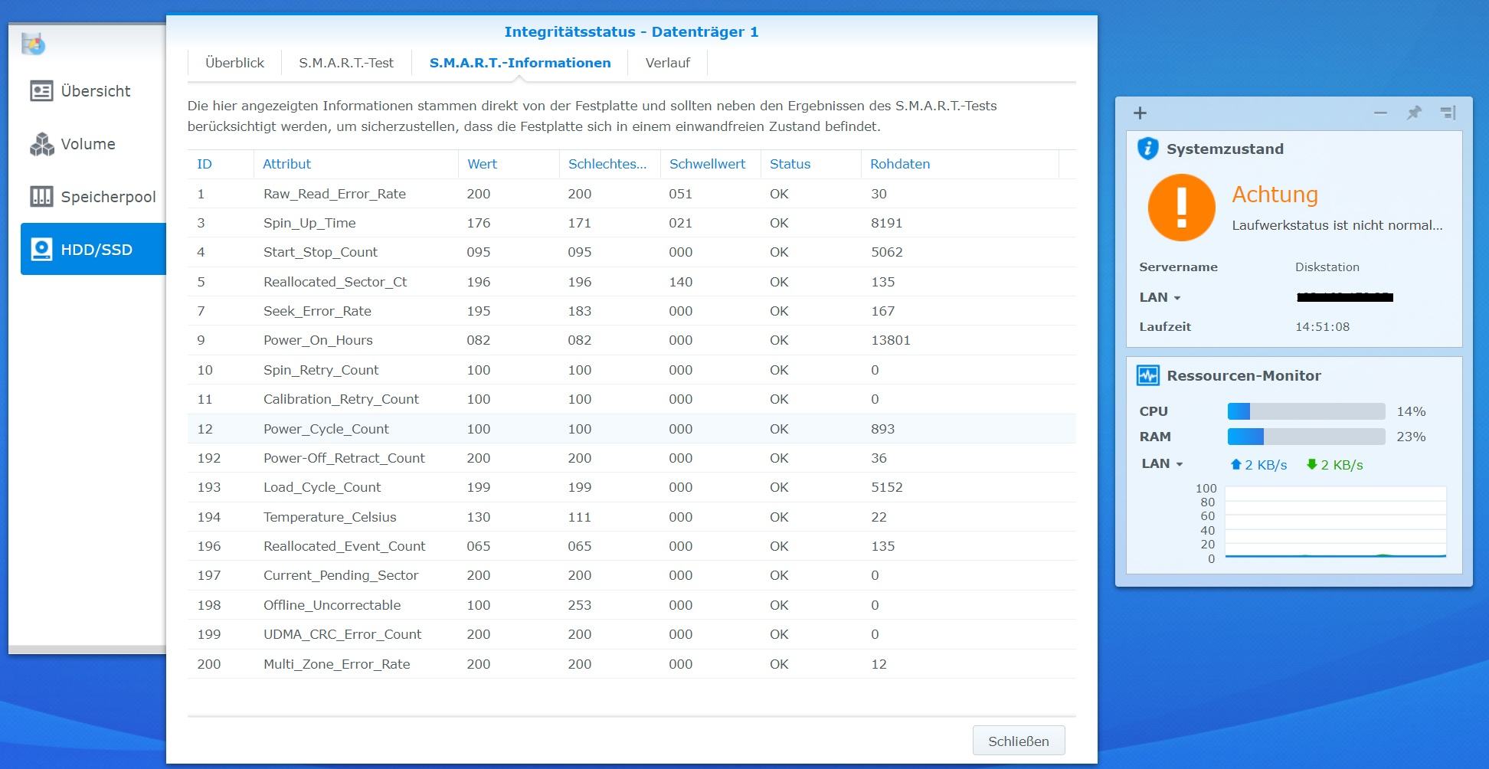The height and width of the screenshot is (769, 1489).
Task: Select the Reallocated_Sector_Ct row
Action: click(631, 282)
